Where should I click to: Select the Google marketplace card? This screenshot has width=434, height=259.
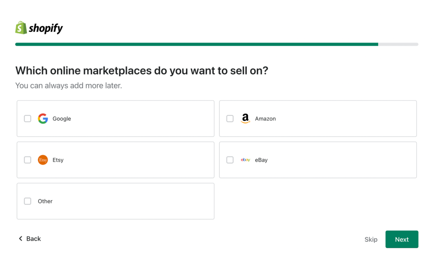coord(115,118)
